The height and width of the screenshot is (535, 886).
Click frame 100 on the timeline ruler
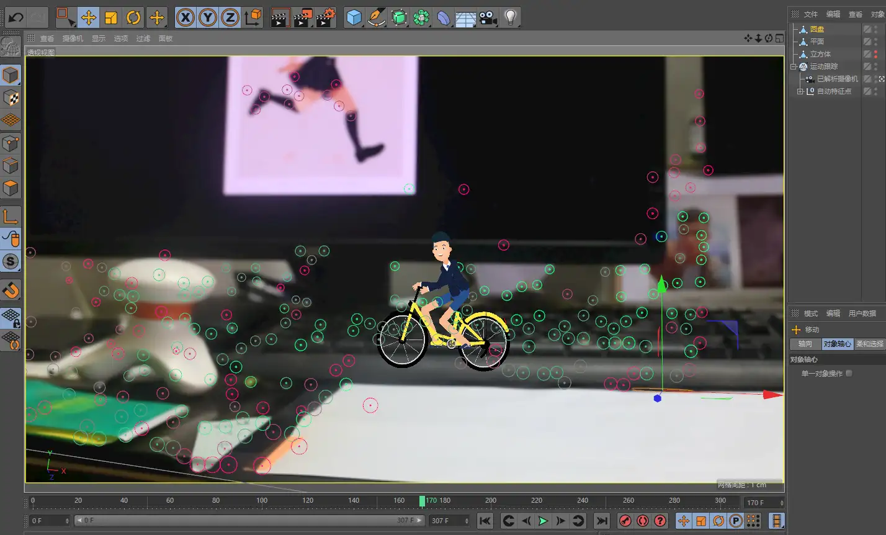click(262, 500)
